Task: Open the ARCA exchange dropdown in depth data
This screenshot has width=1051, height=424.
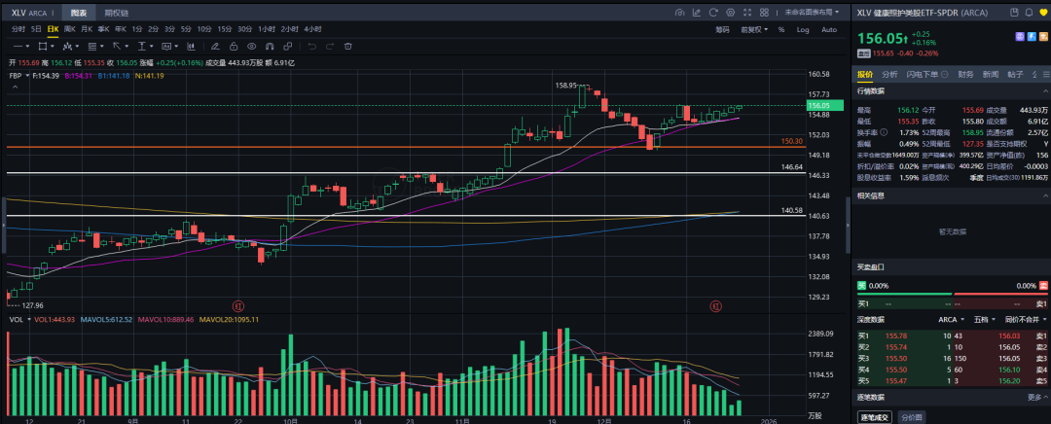Action: click(950, 318)
